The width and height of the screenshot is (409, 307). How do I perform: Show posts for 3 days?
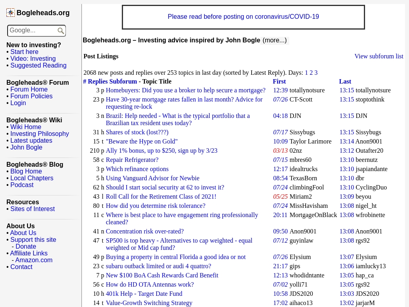(x=316, y=73)
